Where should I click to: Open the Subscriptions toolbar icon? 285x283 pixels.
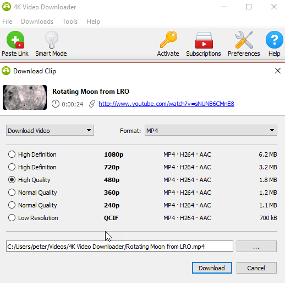click(204, 40)
